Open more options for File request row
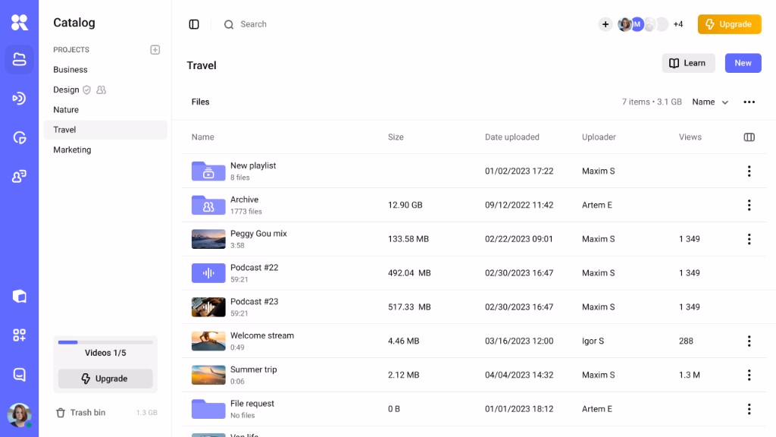 tap(749, 409)
